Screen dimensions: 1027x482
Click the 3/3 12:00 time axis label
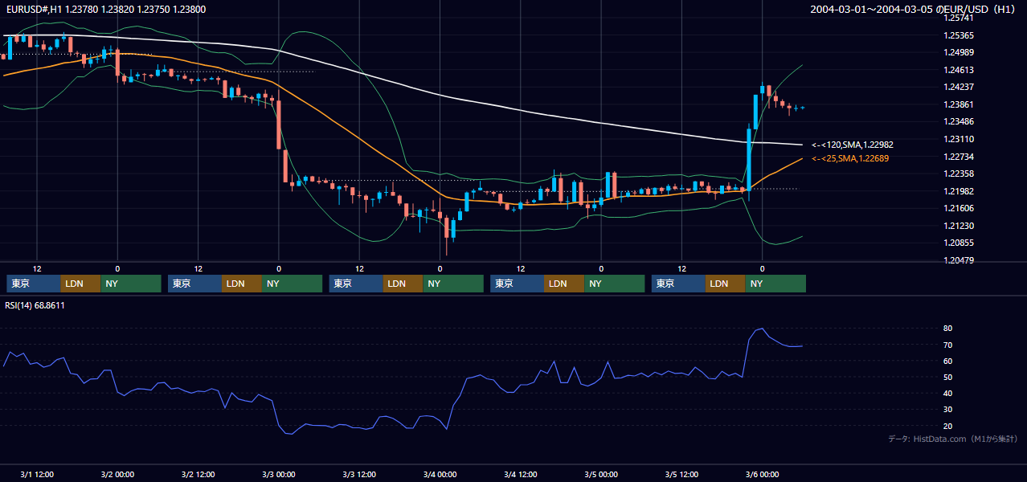click(x=359, y=474)
